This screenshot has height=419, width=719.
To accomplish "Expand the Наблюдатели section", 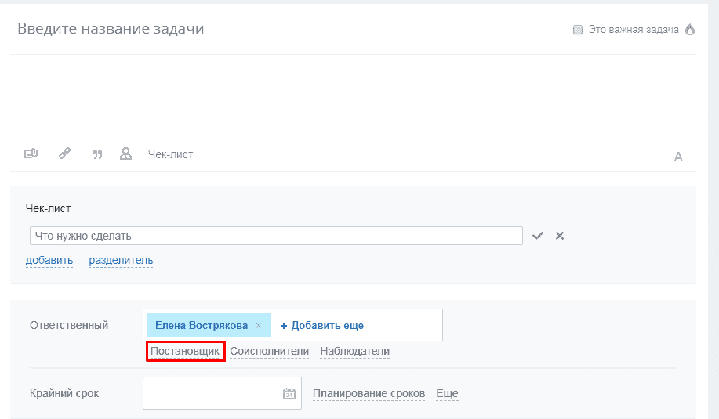I will [354, 352].
